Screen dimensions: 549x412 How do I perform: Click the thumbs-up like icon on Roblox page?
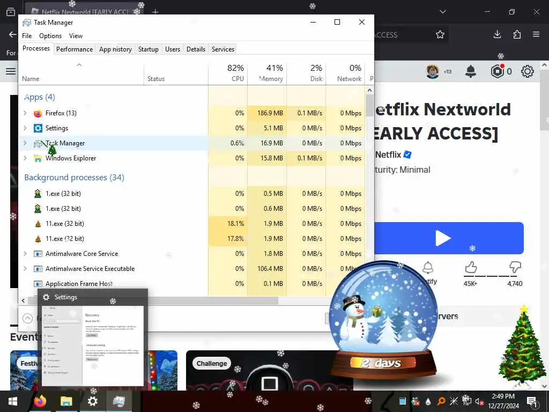coord(471,267)
